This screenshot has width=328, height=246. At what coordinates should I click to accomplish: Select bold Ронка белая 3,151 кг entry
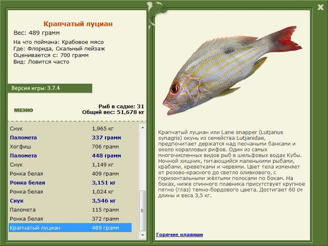[70, 183]
